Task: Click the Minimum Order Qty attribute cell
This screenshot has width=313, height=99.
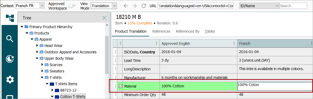Action: pyautogui.click(x=141, y=95)
